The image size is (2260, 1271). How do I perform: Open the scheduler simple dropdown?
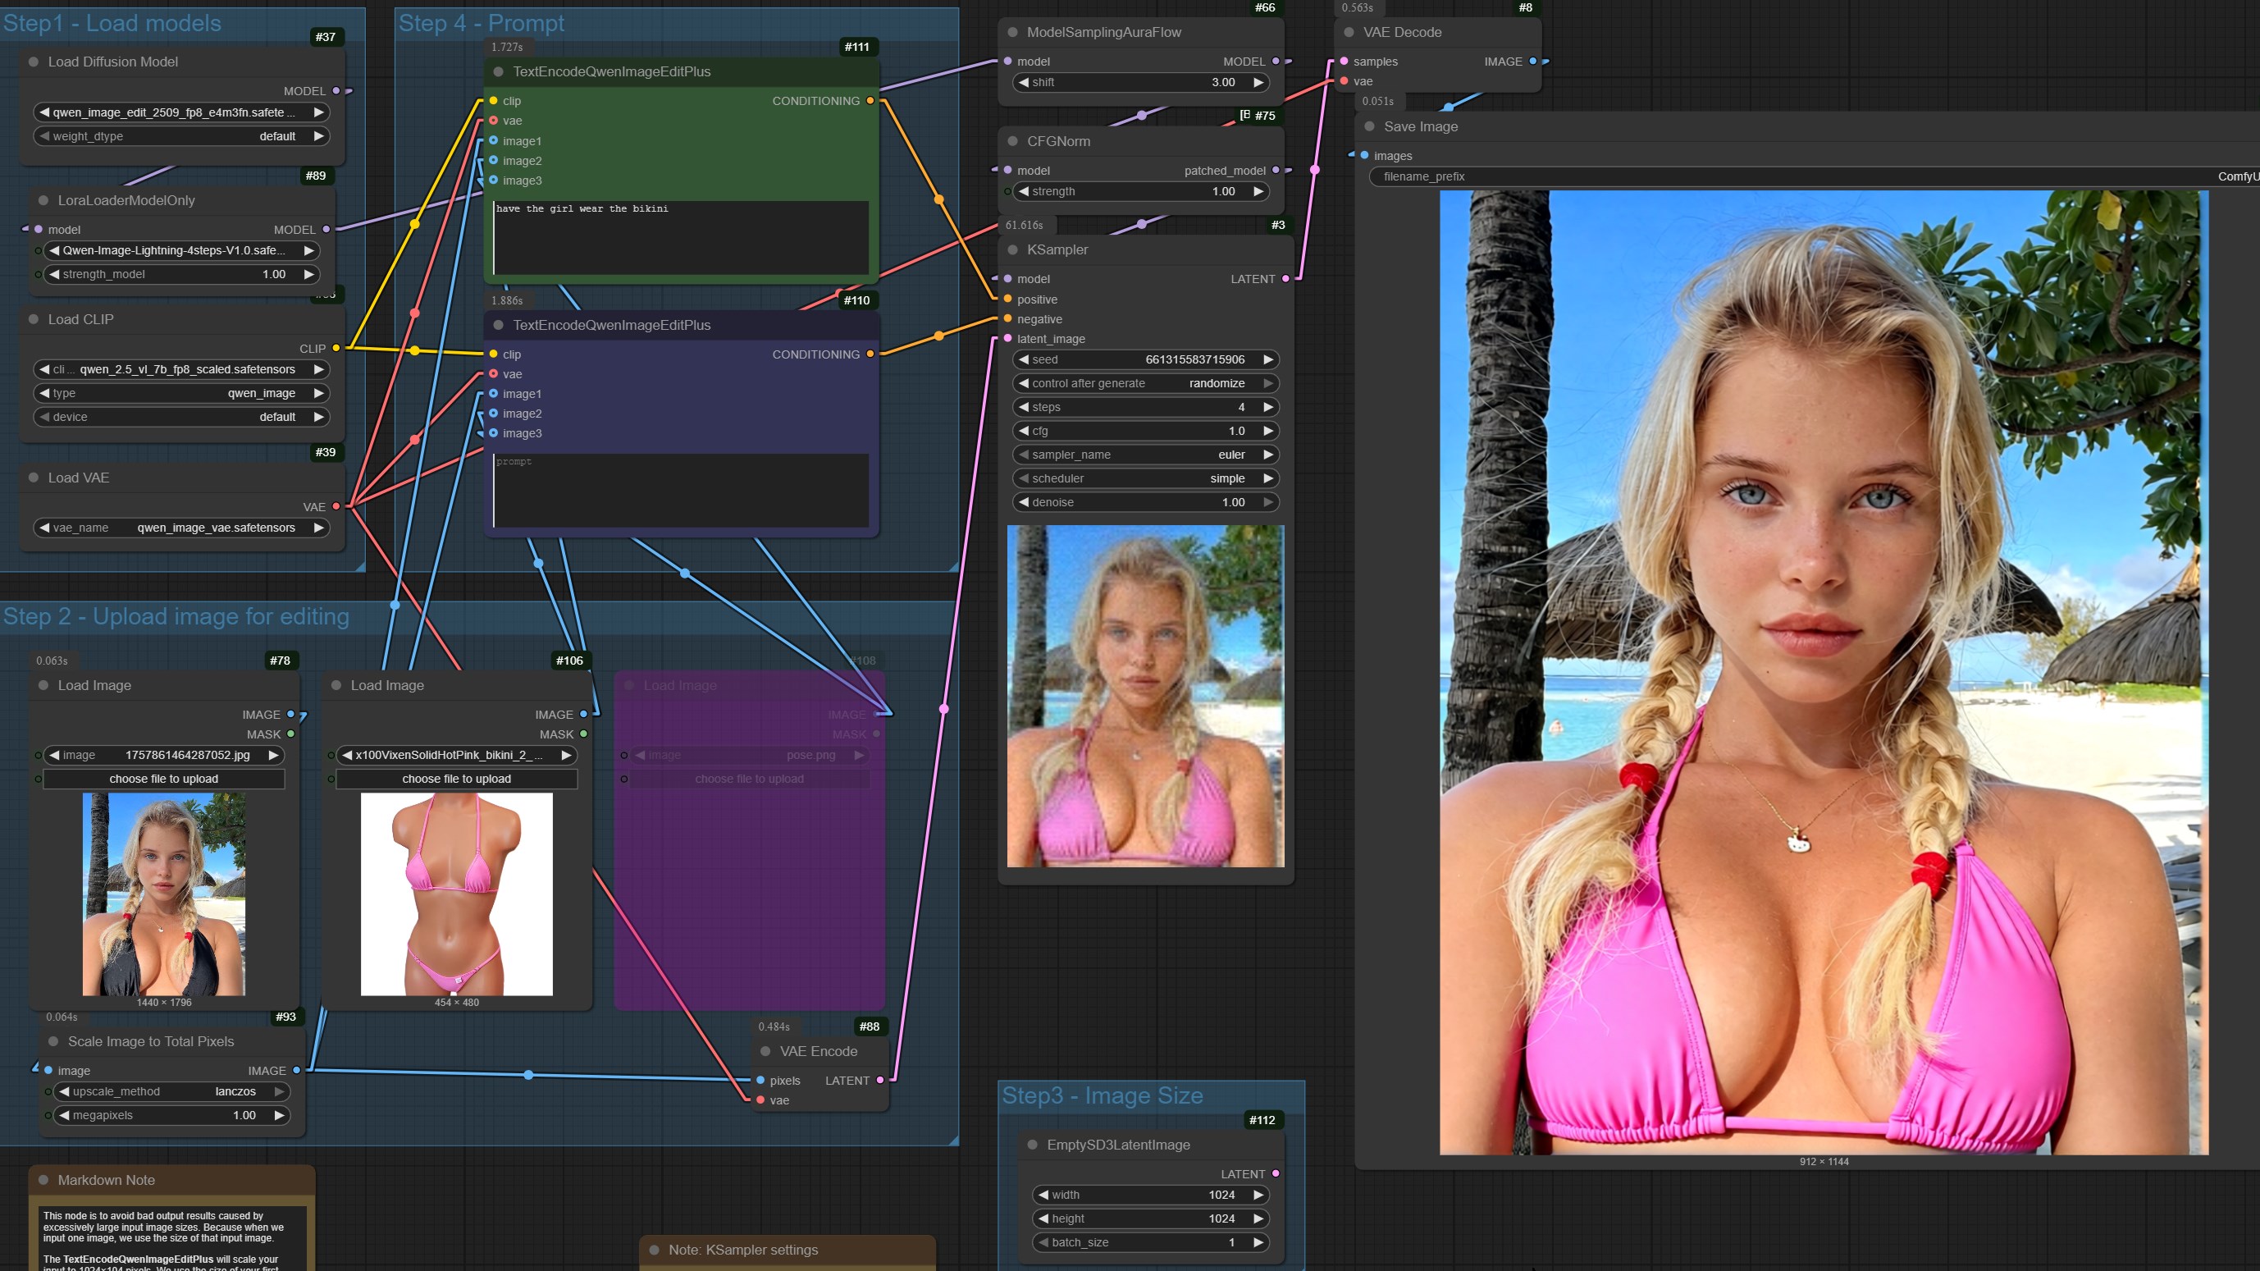pyautogui.click(x=1146, y=478)
